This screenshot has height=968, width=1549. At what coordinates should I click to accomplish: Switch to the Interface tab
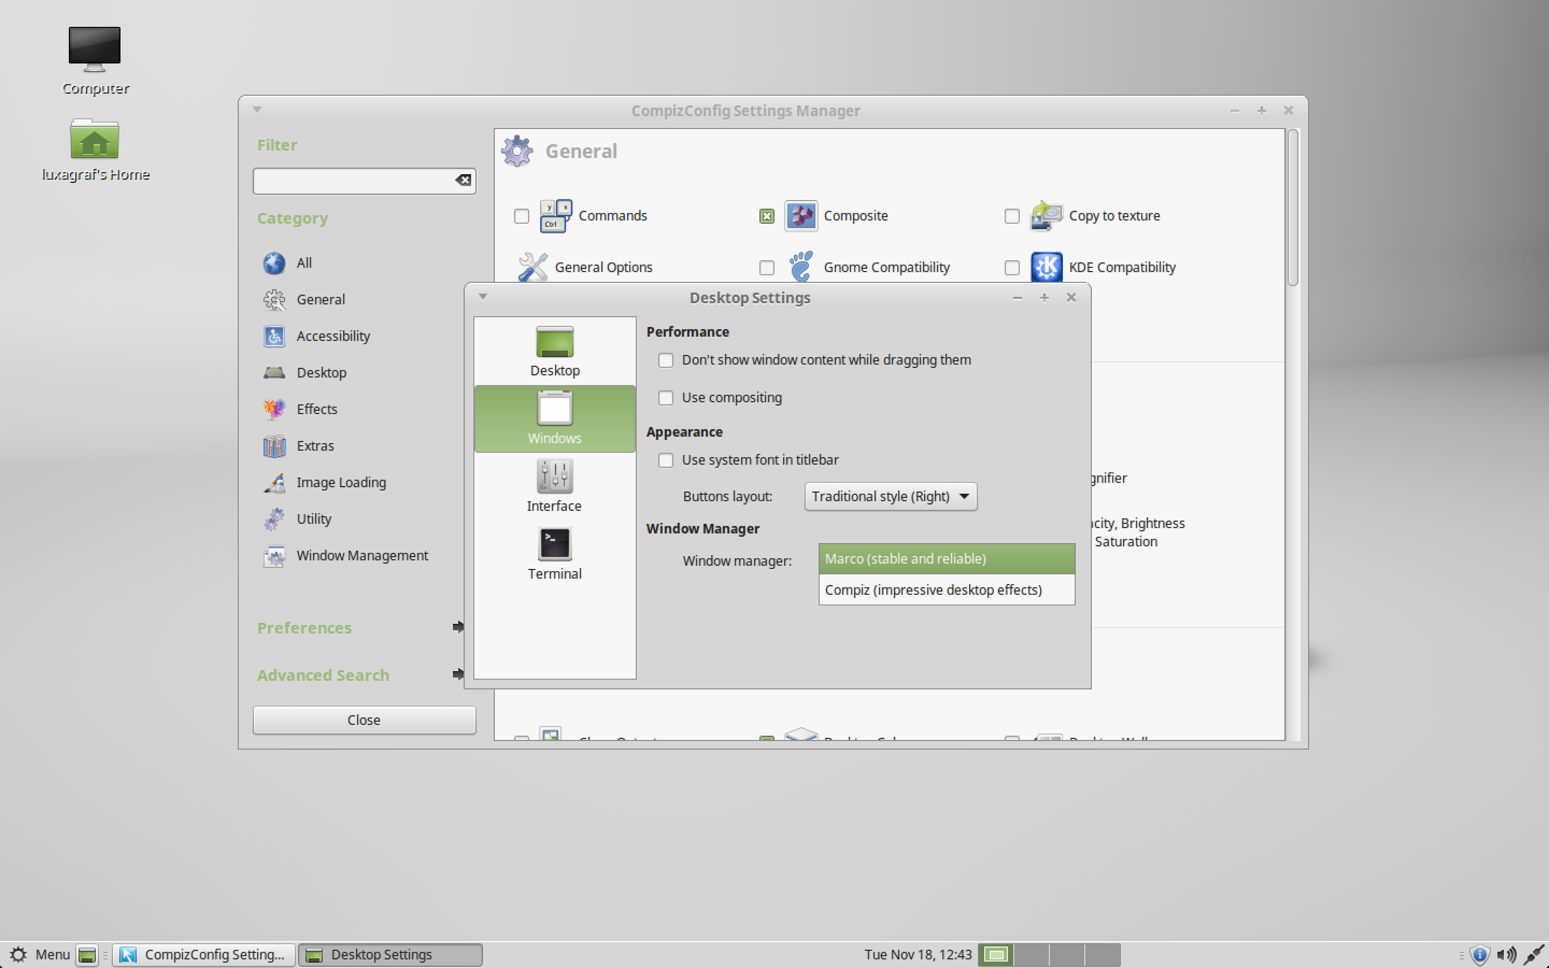[x=555, y=487]
